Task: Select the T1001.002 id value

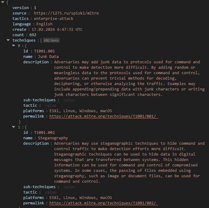Action: (x=45, y=133)
